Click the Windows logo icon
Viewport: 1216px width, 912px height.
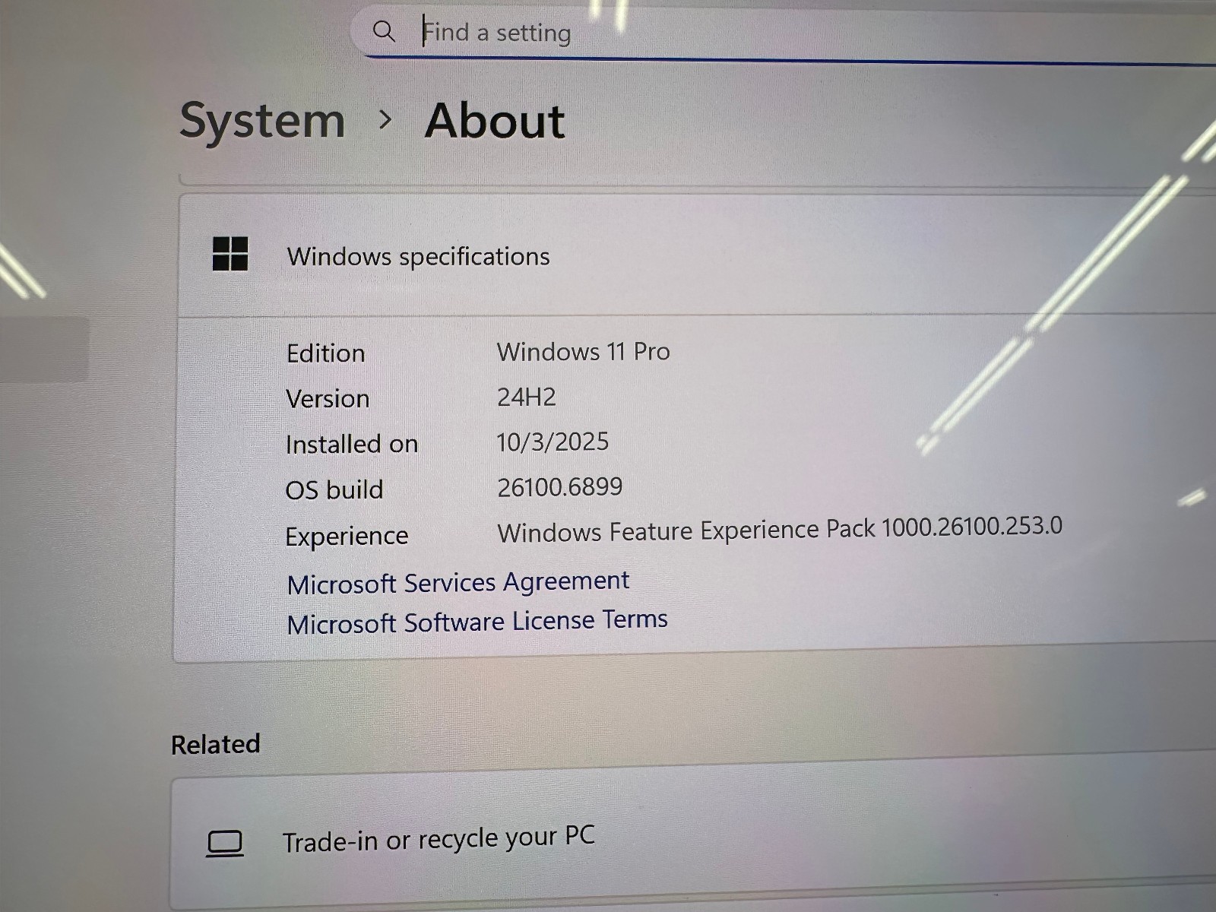230,253
